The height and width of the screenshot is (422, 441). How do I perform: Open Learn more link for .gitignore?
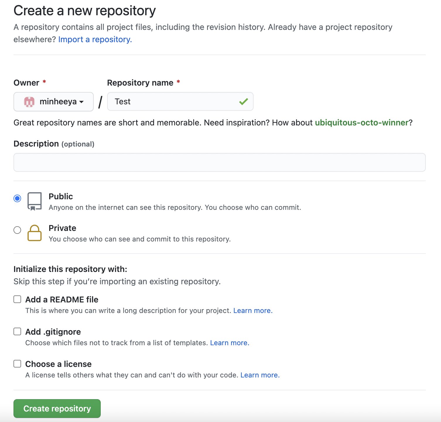[x=230, y=343]
